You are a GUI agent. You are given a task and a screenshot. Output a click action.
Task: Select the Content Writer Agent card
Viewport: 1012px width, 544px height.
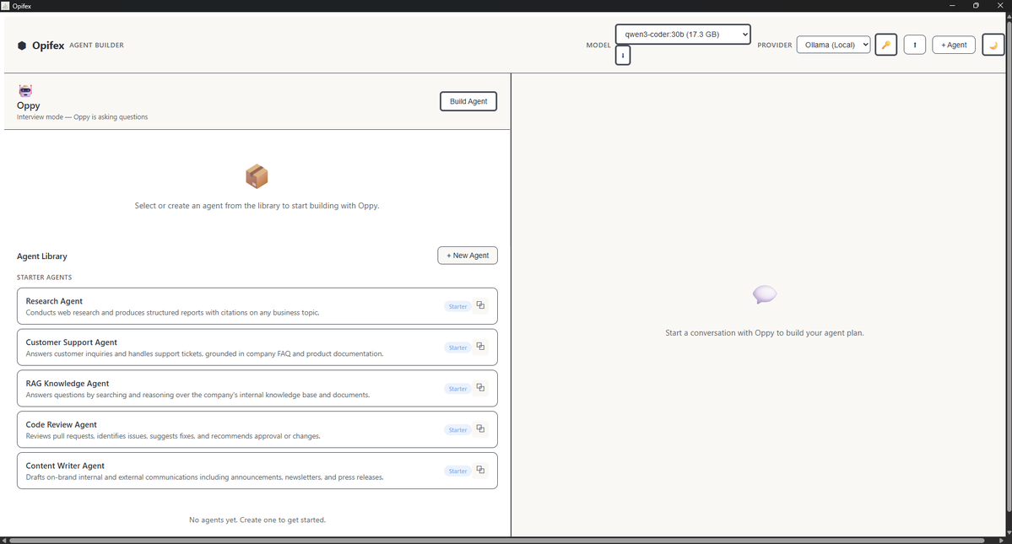coord(257,471)
